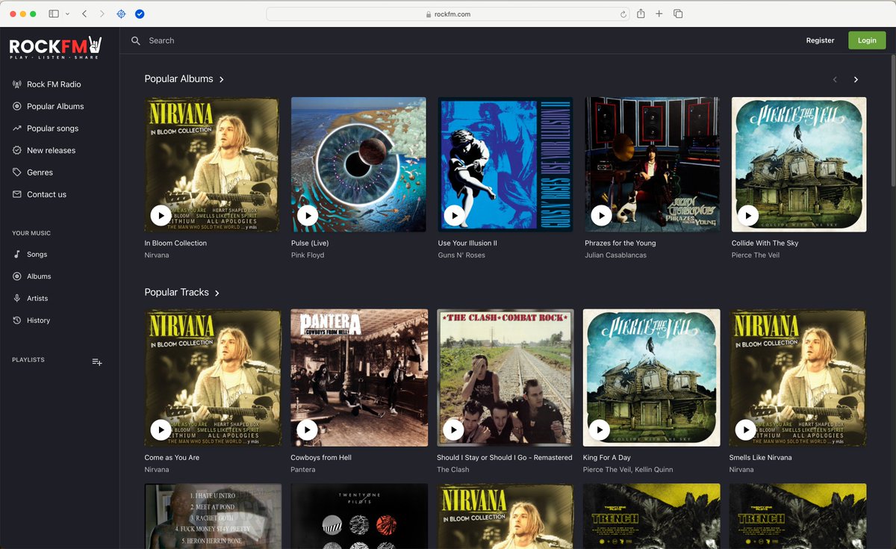Viewport: 896px width, 549px height.
Task: Click the New releases badge icon
Action: 17,150
